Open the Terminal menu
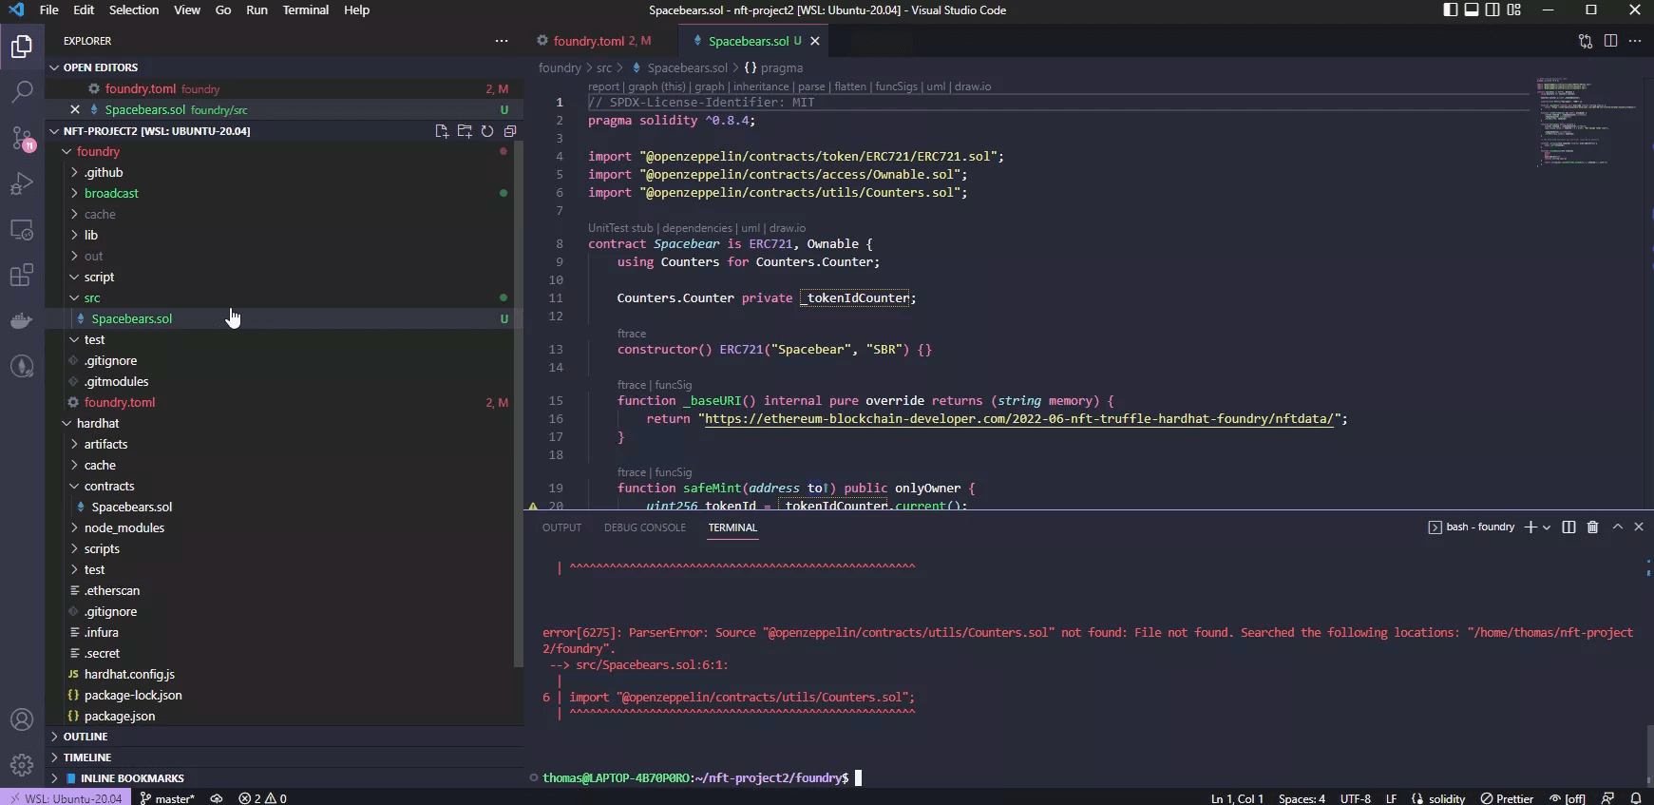Viewport: 1654px width, 805px height. 306,10
